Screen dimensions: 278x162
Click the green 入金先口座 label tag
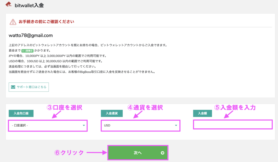coord(21,113)
